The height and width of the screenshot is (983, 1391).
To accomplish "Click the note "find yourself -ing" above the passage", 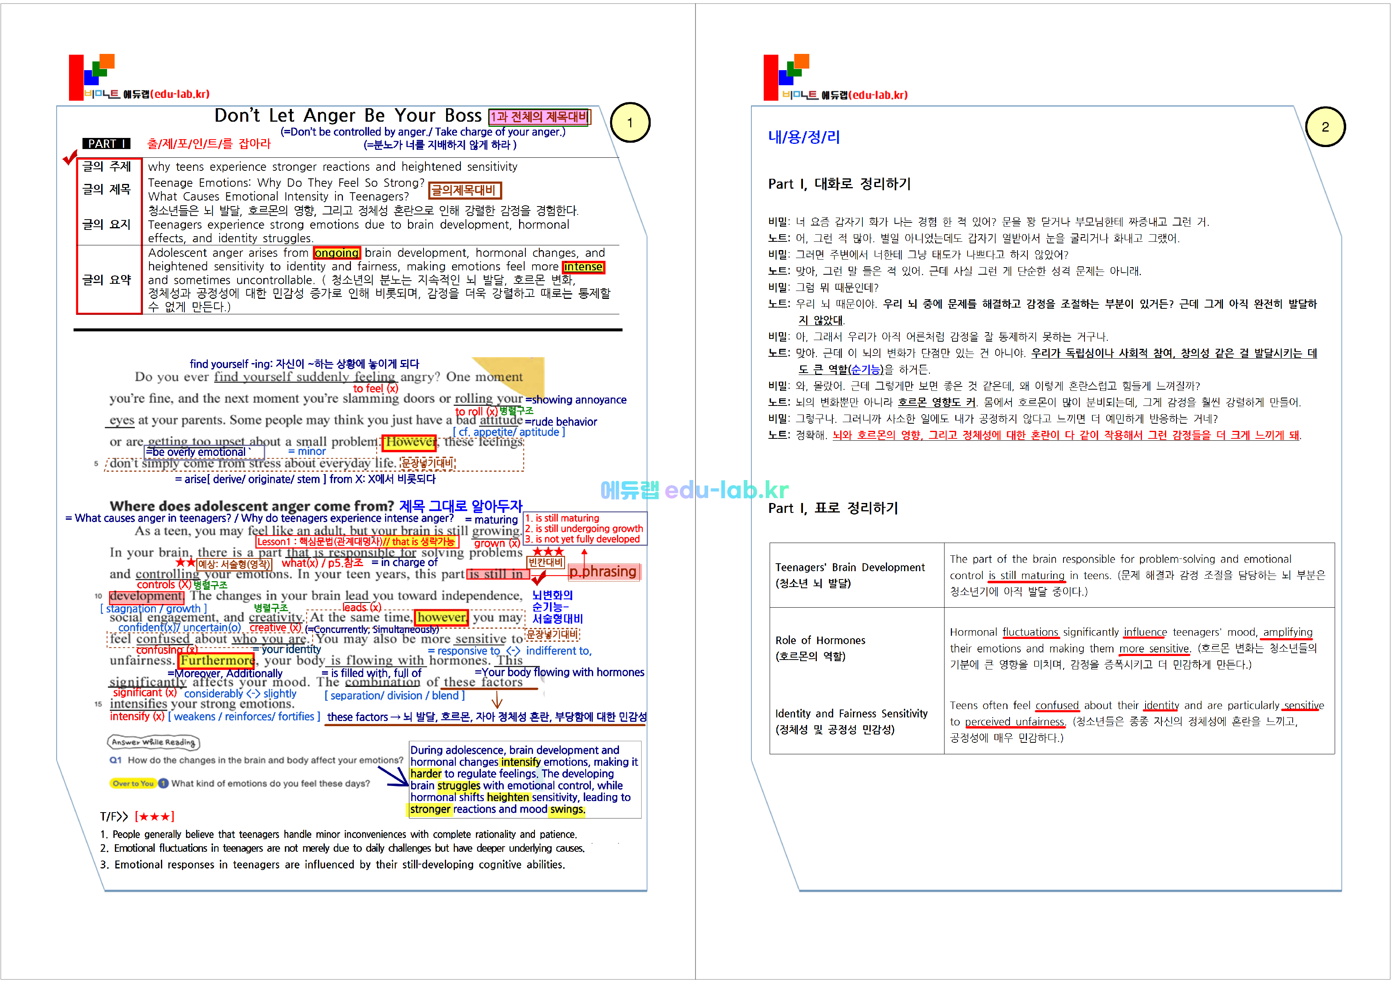I will point(304,364).
